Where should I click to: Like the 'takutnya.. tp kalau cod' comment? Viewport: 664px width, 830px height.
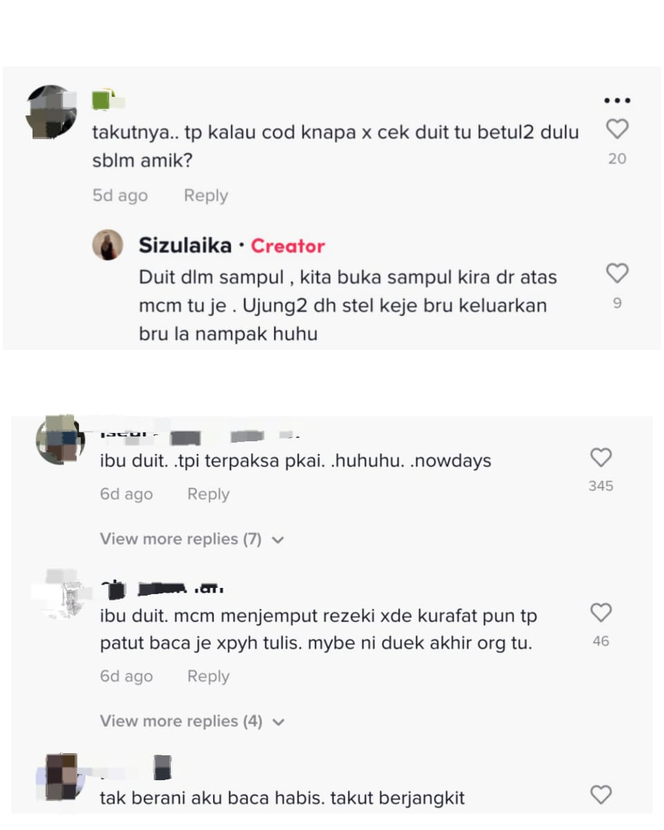click(x=617, y=129)
